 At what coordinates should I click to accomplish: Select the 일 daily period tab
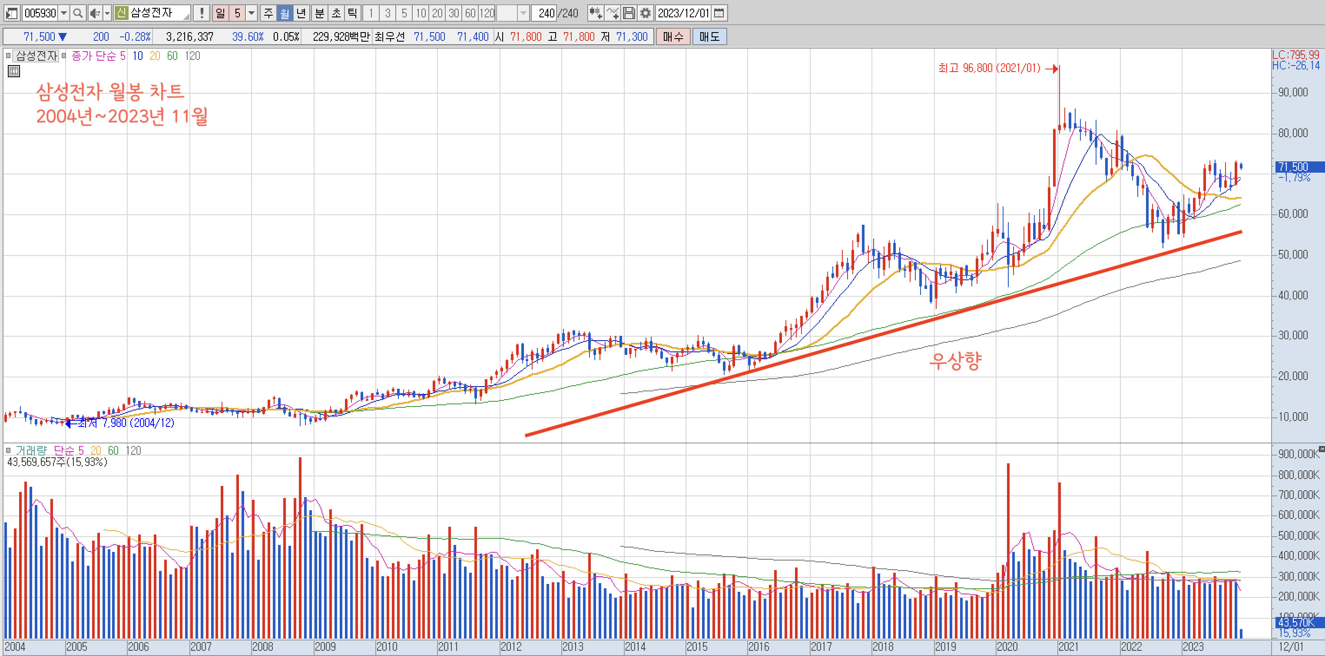(x=220, y=13)
